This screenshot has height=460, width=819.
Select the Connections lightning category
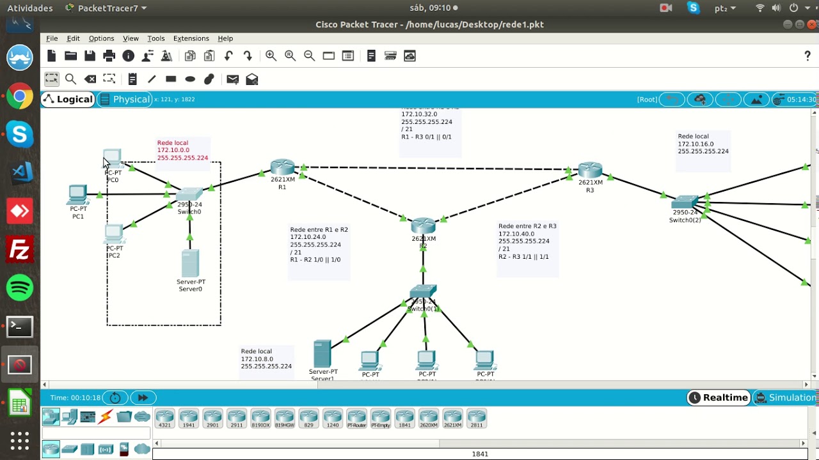coord(106,417)
